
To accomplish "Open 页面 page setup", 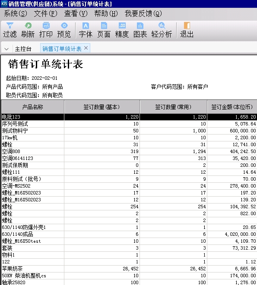I will (104, 30).
